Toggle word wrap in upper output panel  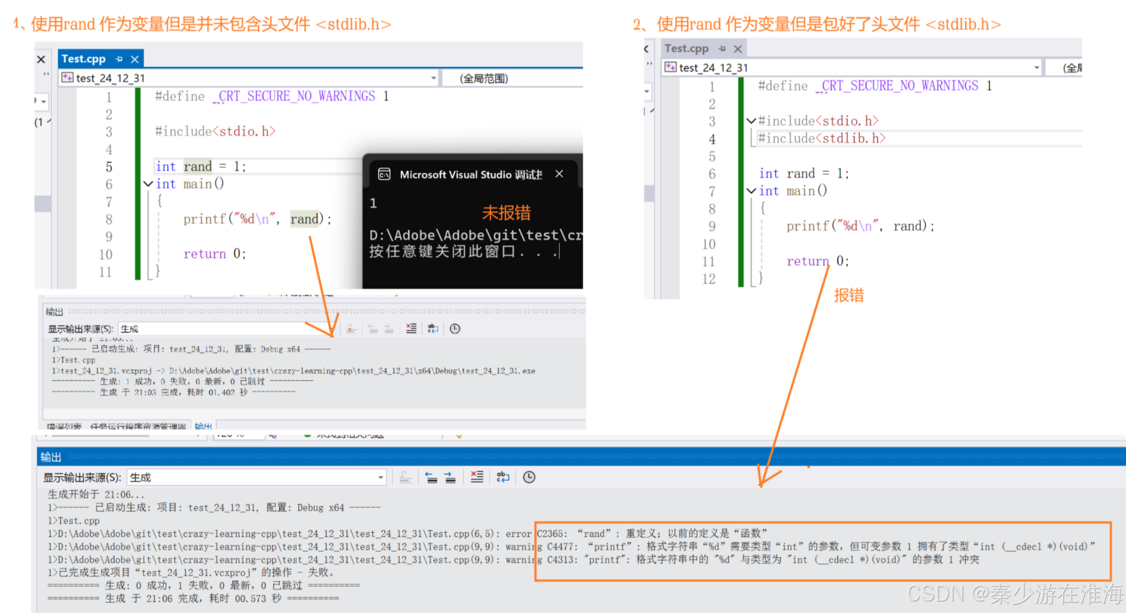click(x=433, y=328)
